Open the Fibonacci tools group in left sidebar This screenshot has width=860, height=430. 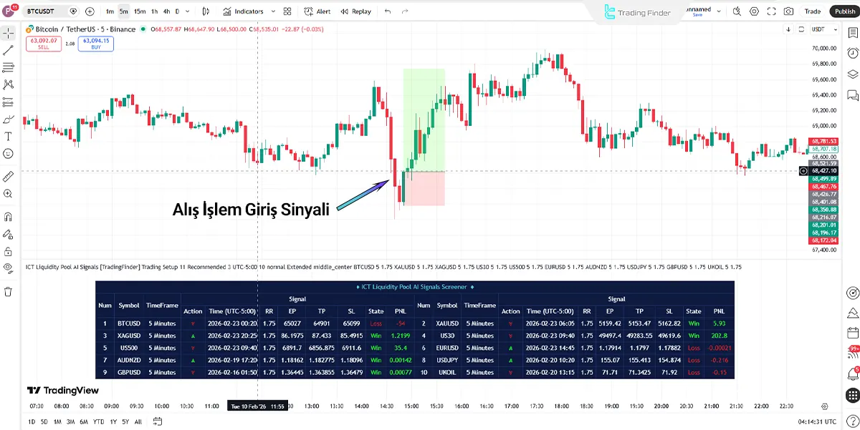[x=9, y=67]
